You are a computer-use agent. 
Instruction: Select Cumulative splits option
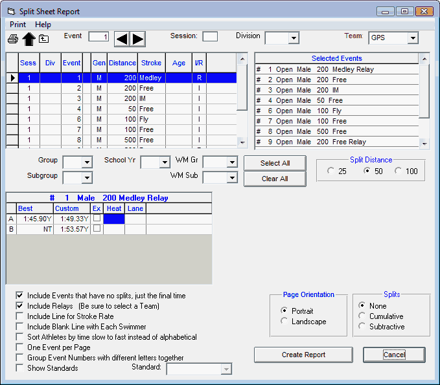pyautogui.click(x=362, y=316)
